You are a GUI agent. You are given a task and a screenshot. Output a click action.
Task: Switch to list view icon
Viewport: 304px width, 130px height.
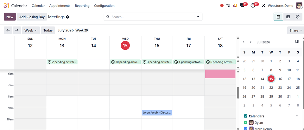(288, 17)
